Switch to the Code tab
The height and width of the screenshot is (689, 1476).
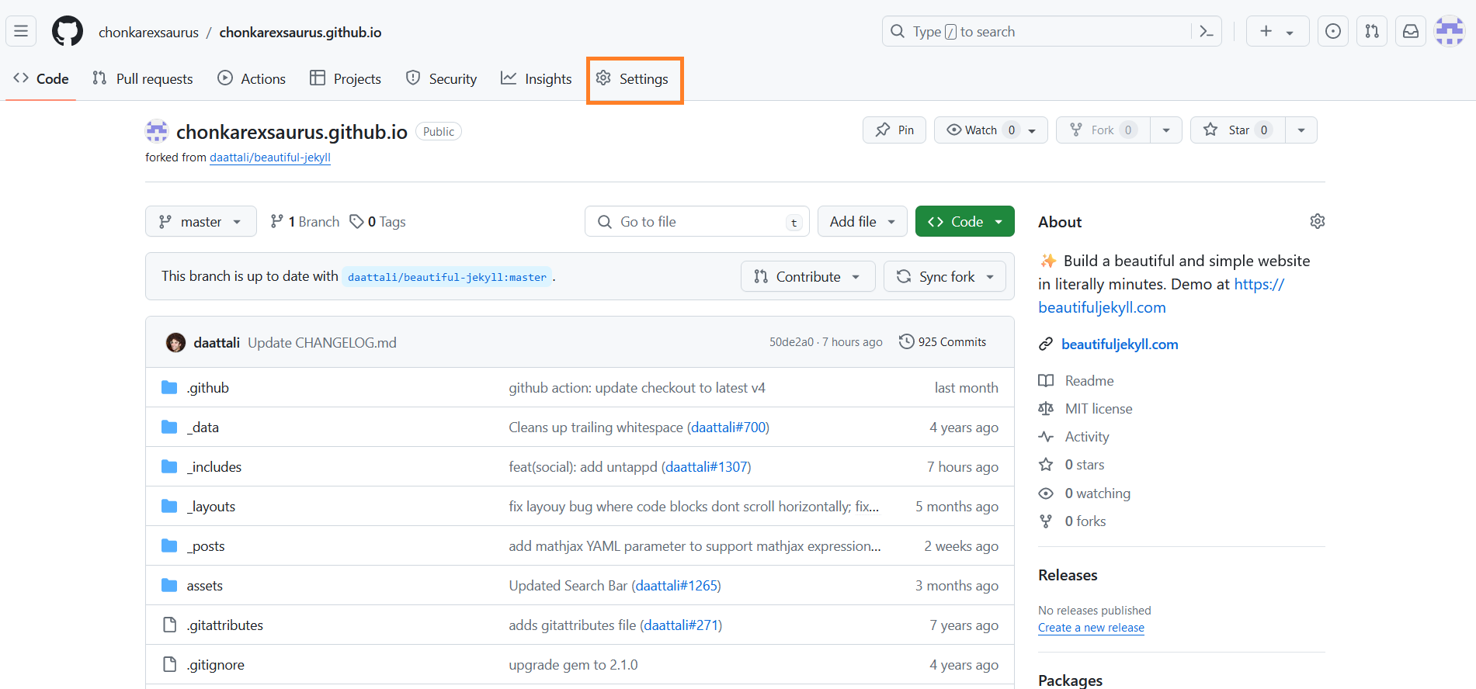point(41,78)
